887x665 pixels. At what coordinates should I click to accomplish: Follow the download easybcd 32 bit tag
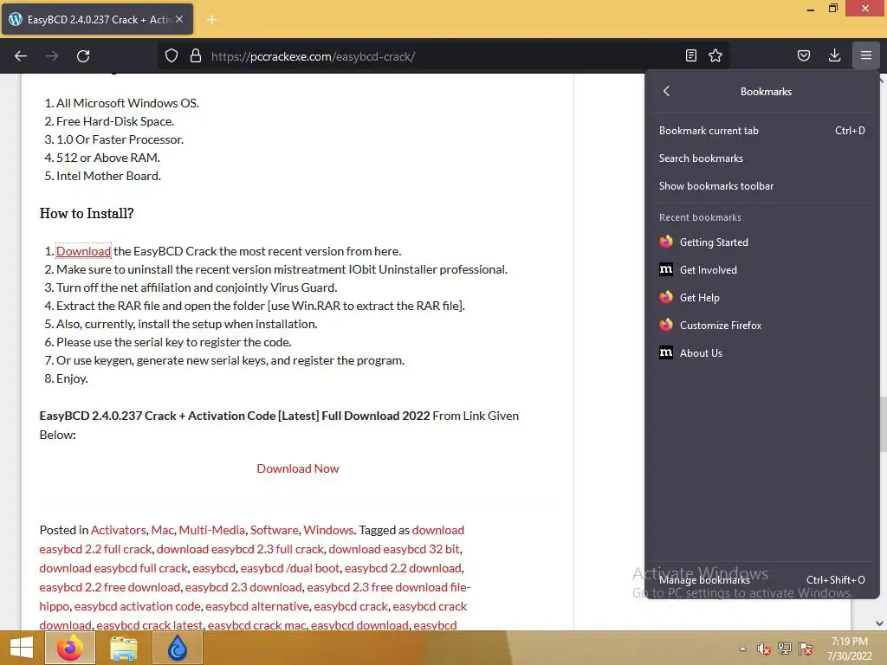pos(395,549)
